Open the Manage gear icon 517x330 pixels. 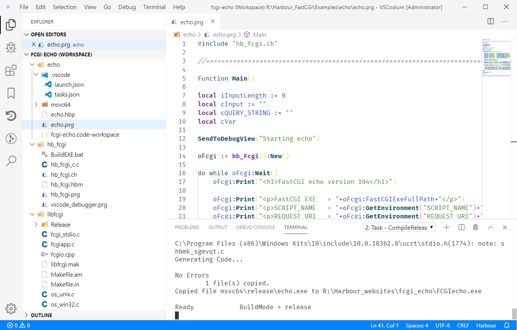[11, 308]
